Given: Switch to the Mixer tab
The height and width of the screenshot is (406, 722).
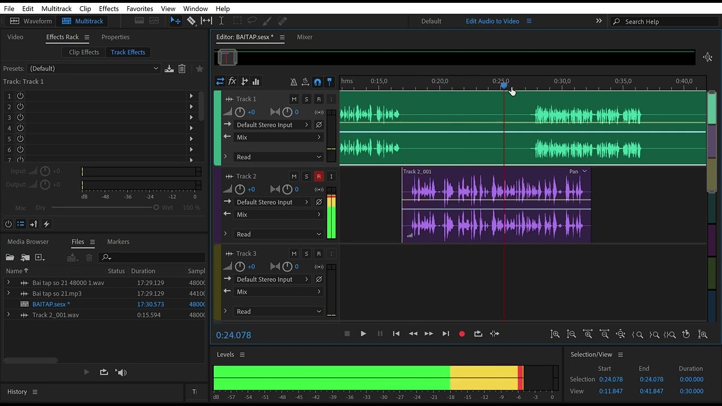Looking at the screenshot, I should click(x=305, y=37).
